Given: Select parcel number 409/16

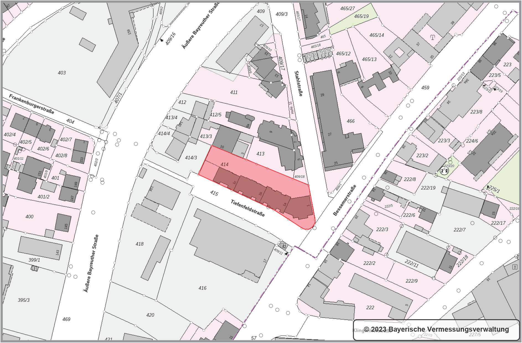Looking at the screenshot, I should click(170, 39).
